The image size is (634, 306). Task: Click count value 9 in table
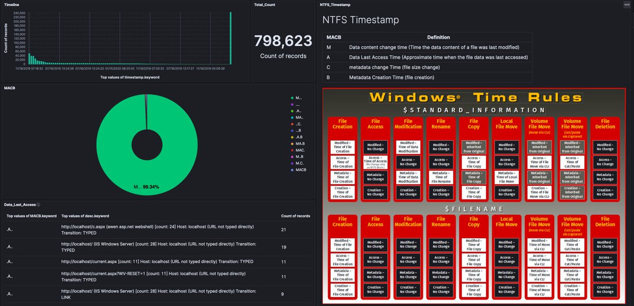(282, 293)
